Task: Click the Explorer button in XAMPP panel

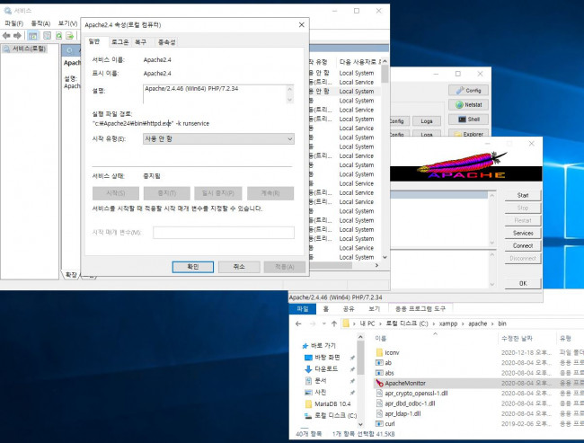Action: coord(468,133)
